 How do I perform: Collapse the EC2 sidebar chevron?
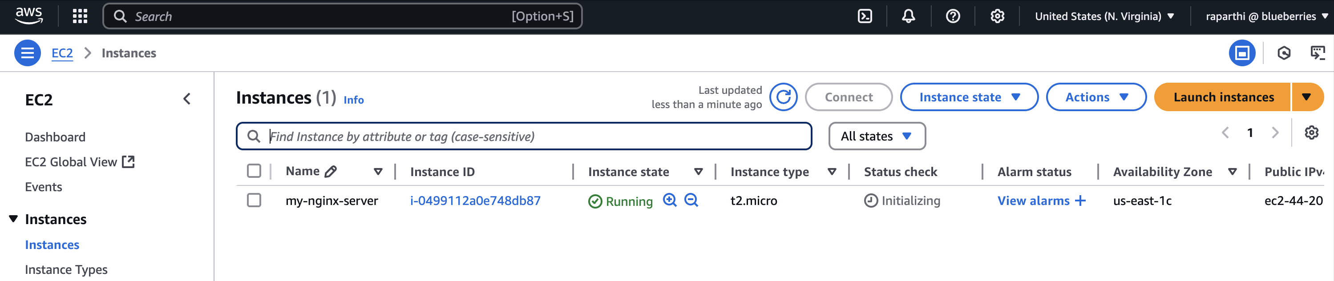[x=187, y=99]
